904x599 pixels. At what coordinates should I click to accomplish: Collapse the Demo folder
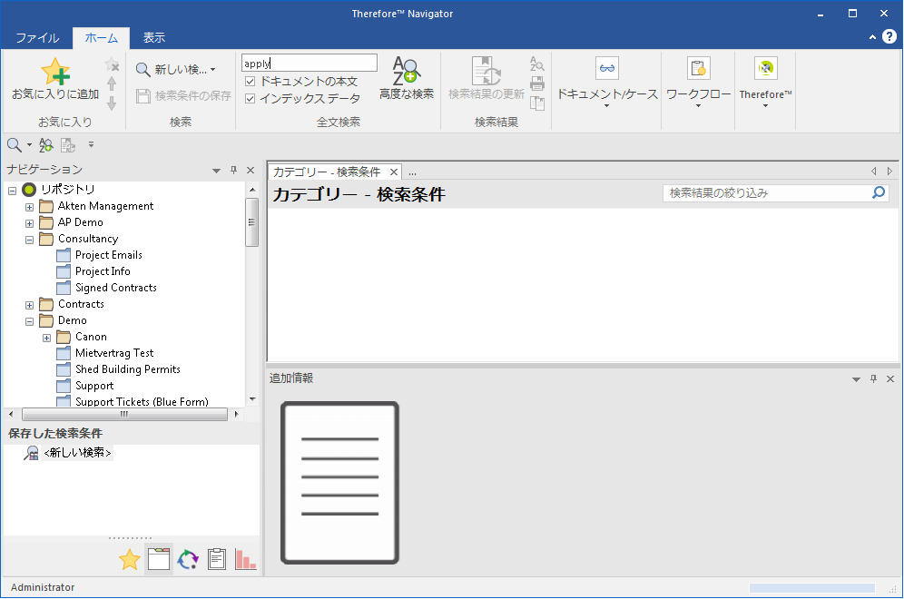[29, 321]
